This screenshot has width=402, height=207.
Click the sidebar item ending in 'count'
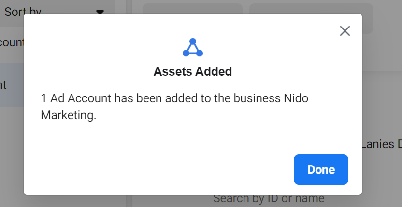(x=12, y=42)
